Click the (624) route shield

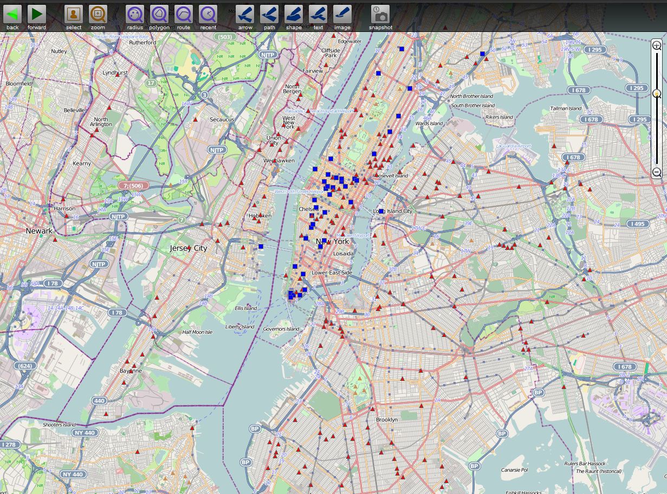pos(25,366)
